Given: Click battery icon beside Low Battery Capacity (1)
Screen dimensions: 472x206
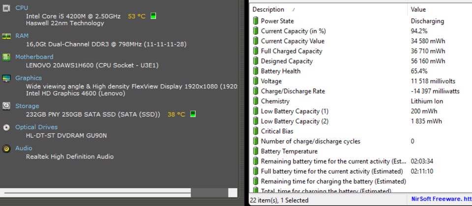Looking at the screenshot, I should (x=256, y=111).
